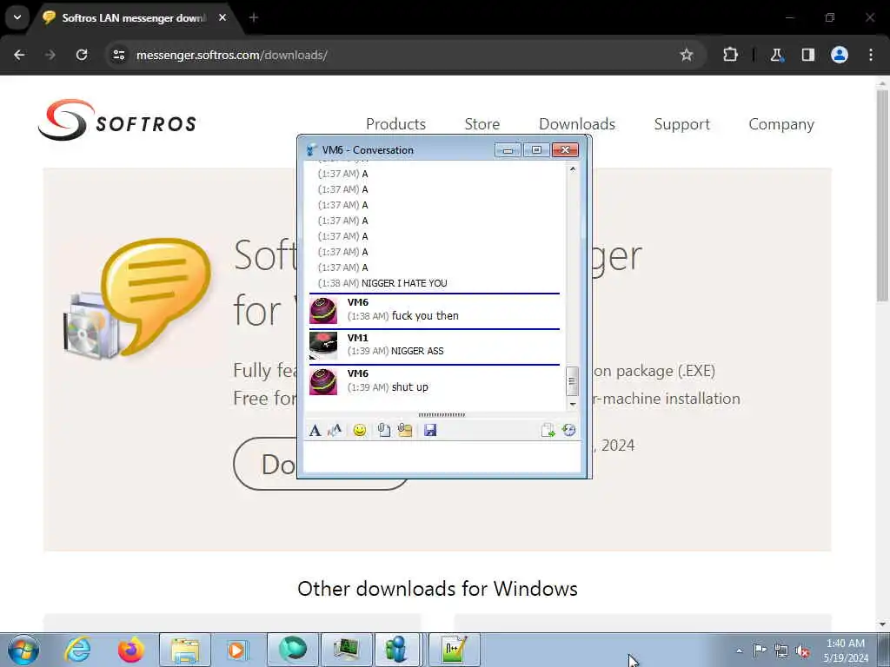View site information icon in address bar
The height and width of the screenshot is (667, 890).
(x=118, y=55)
